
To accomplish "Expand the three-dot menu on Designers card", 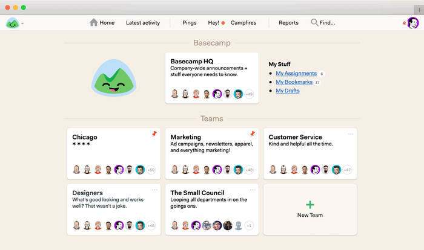I will (154, 190).
